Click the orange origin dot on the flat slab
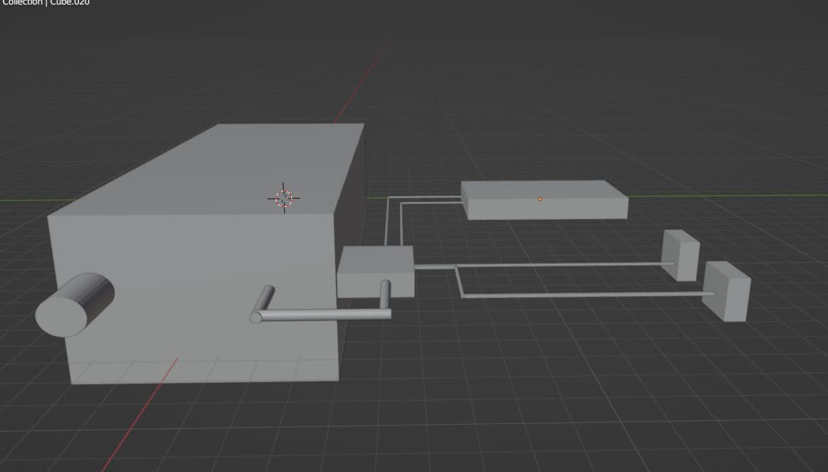Viewport: 828px width, 472px height. point(540,199)
